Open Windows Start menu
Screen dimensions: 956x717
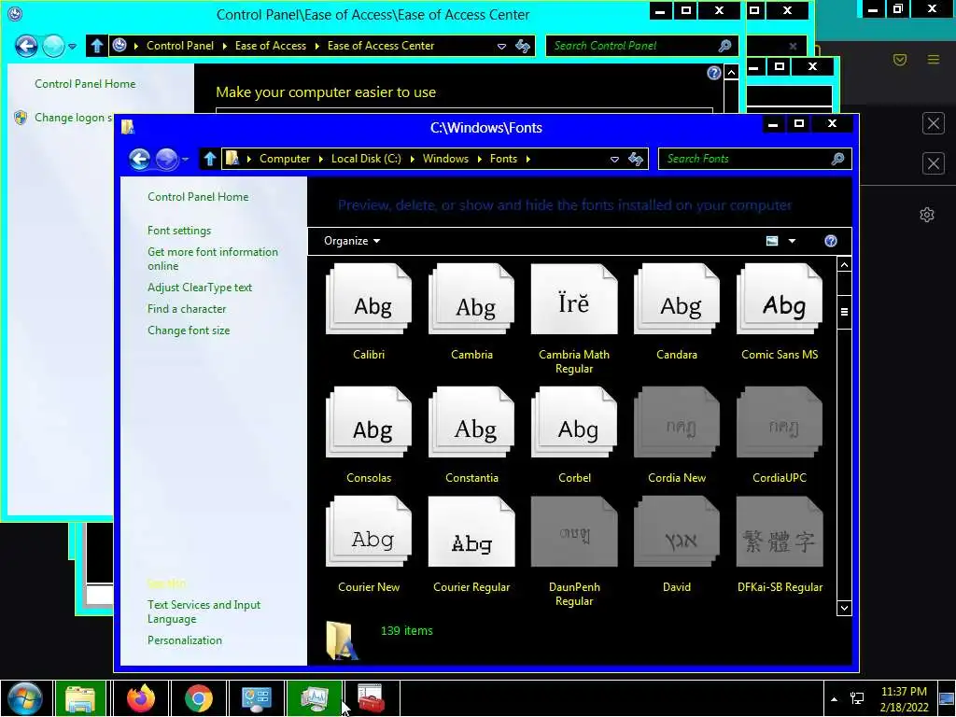[x=25, y=698]
